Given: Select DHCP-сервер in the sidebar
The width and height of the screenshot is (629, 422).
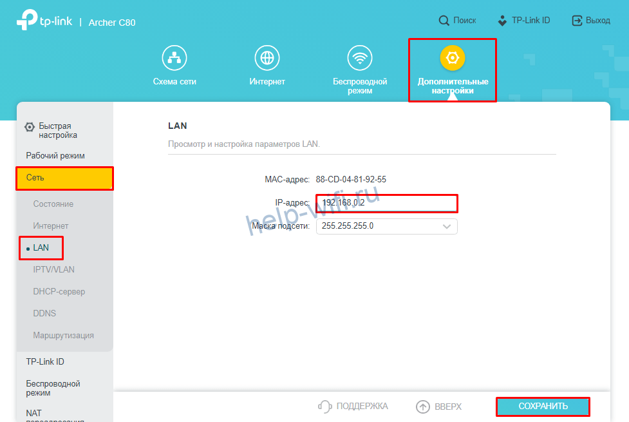Looking at the screenshot, I should pos(59,292).
